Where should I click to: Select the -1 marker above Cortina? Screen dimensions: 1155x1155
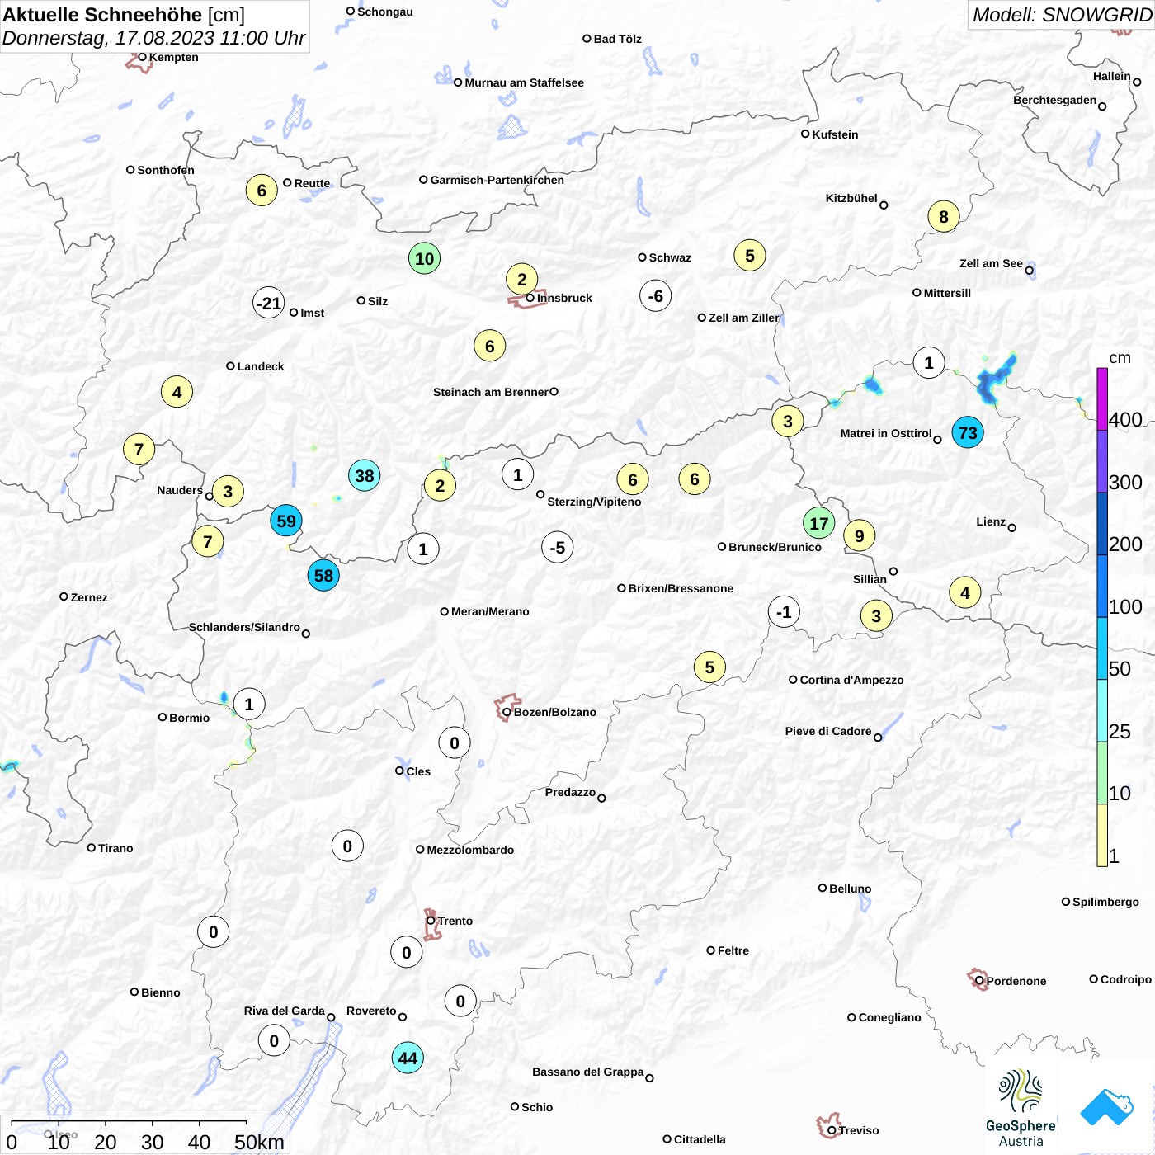(784, 612)
